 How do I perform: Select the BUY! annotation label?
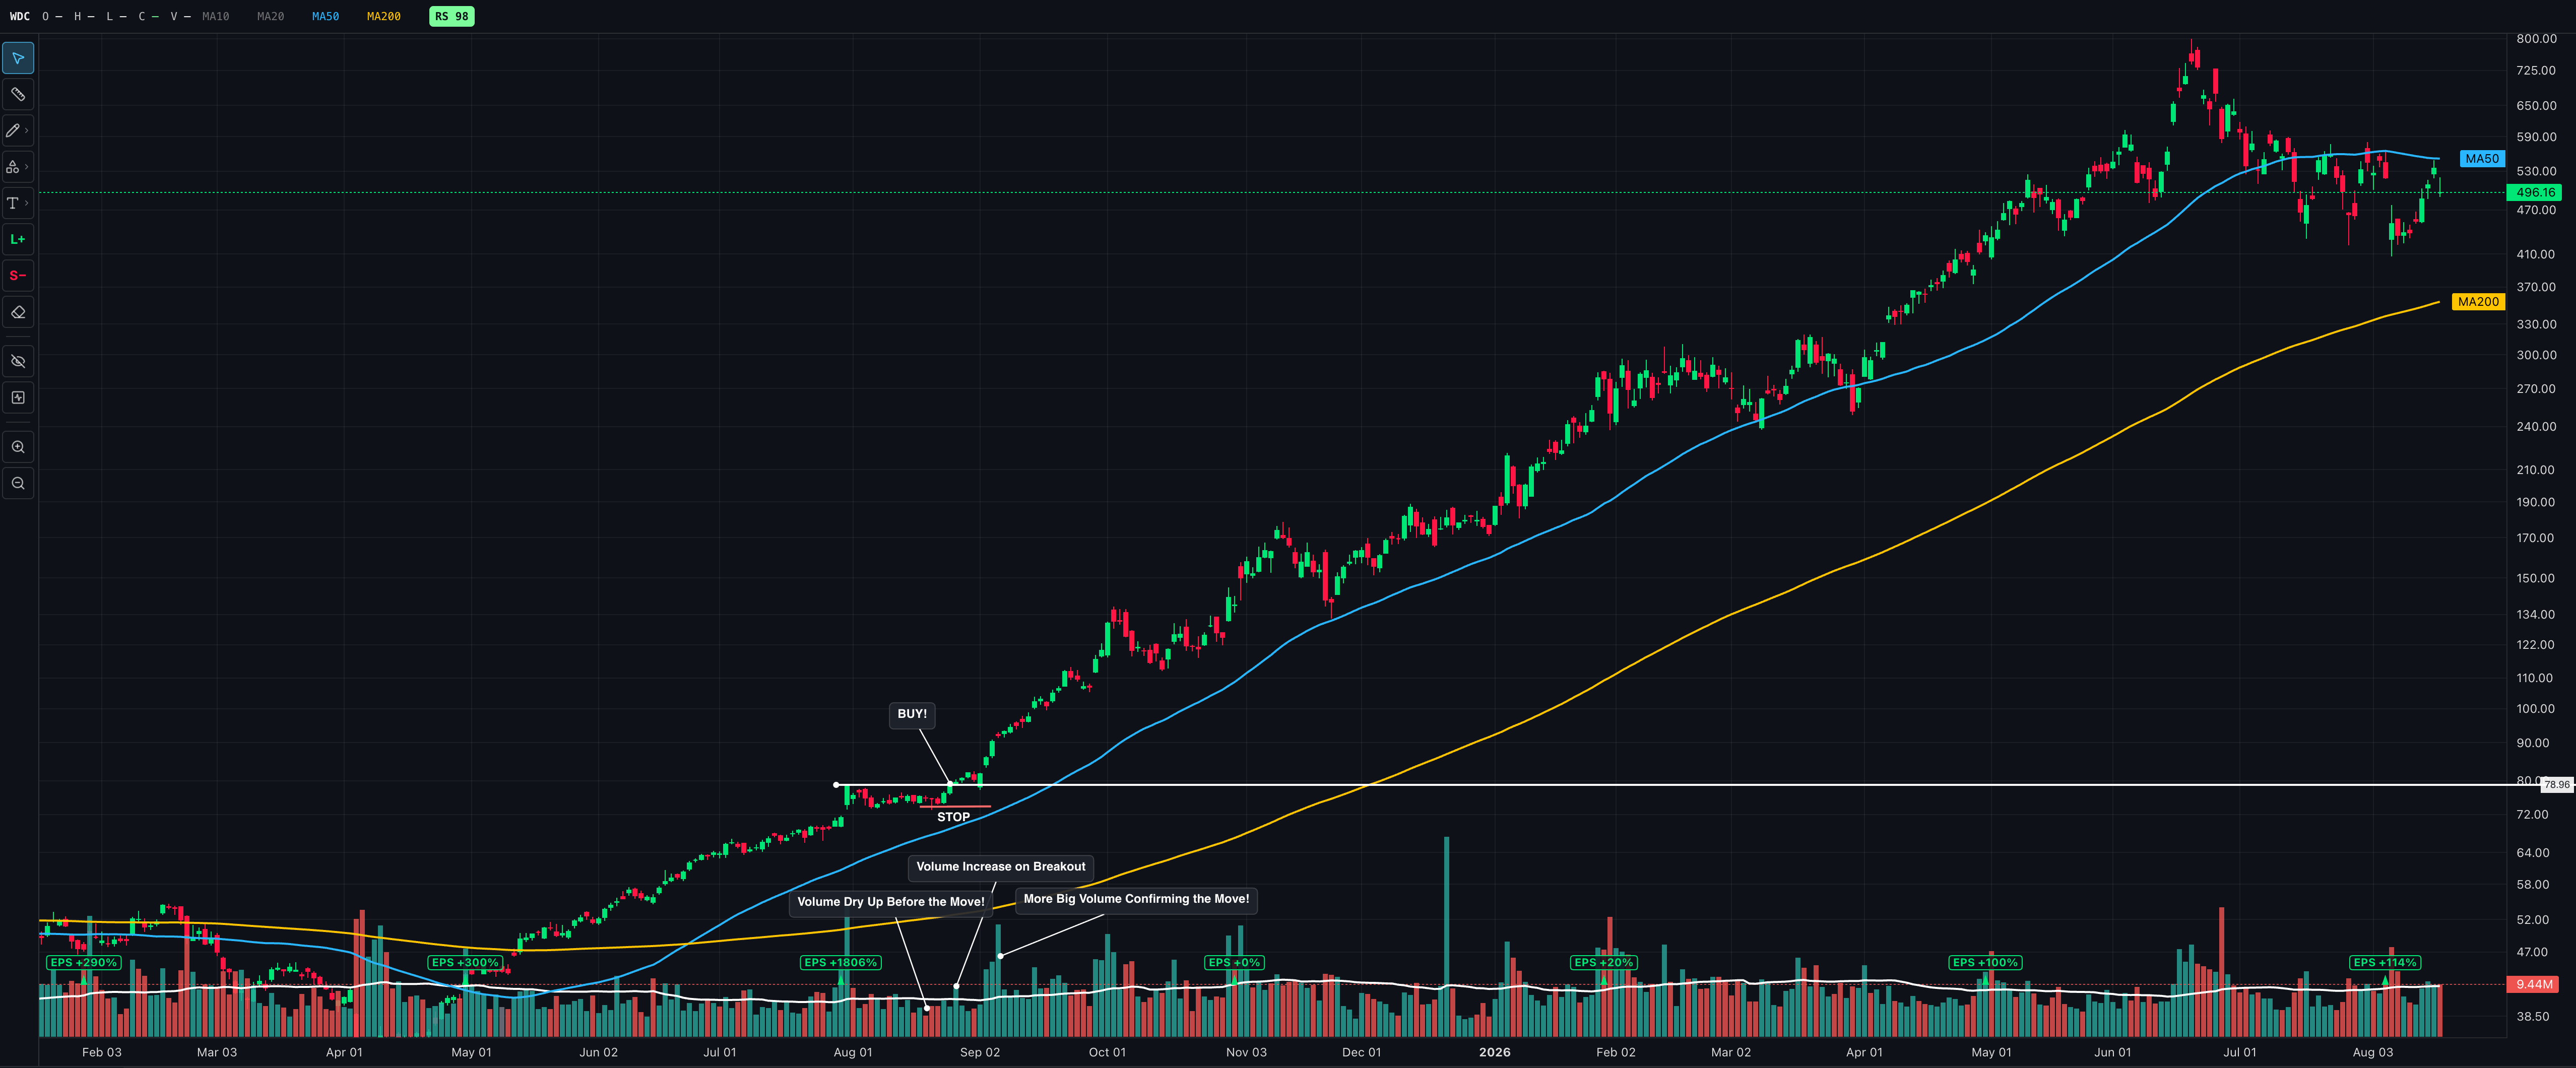(912, 714)
